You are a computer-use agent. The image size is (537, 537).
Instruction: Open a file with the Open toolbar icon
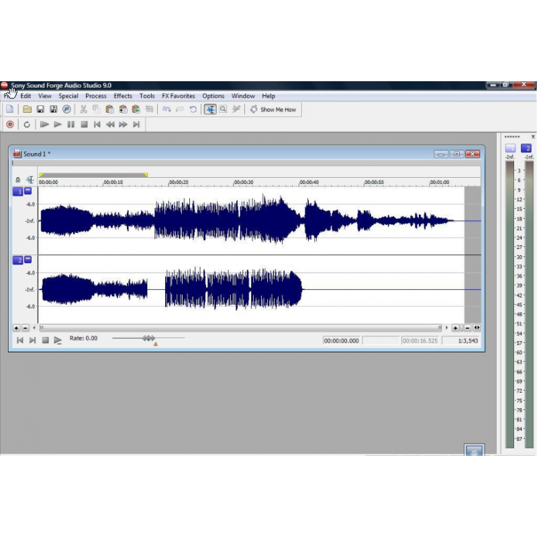pyautogui.click(x=27, y=109)
